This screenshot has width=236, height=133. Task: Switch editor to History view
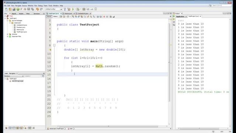coord(55,16)
